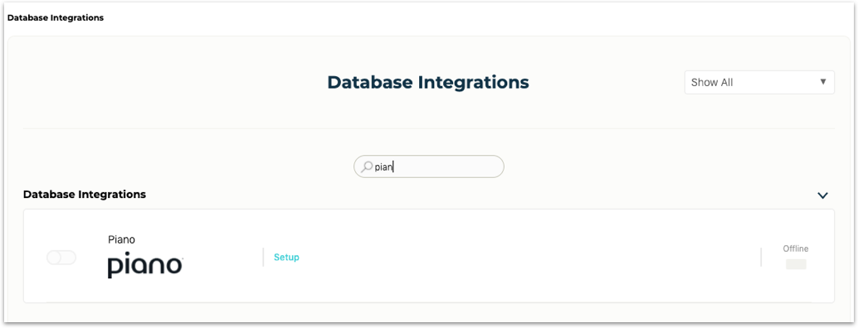This screenshot has height=328, width=858.
Task: Click the divider beside the Setup link
Action: (263, 257)
